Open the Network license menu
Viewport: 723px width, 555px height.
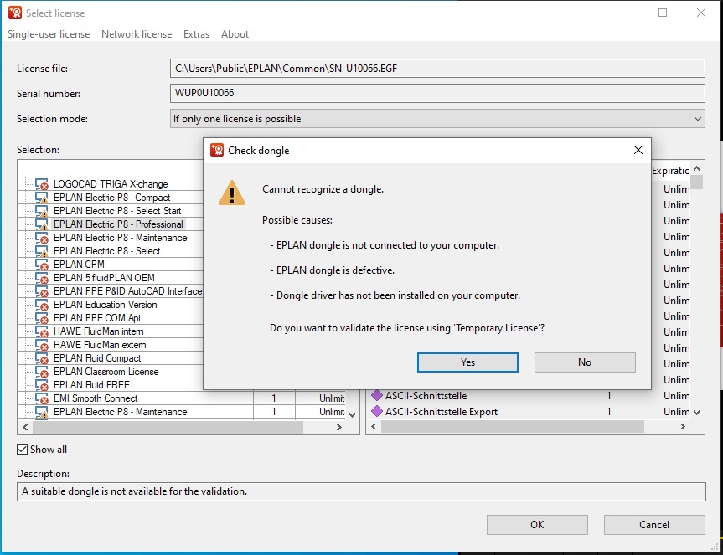pos(137,34)
